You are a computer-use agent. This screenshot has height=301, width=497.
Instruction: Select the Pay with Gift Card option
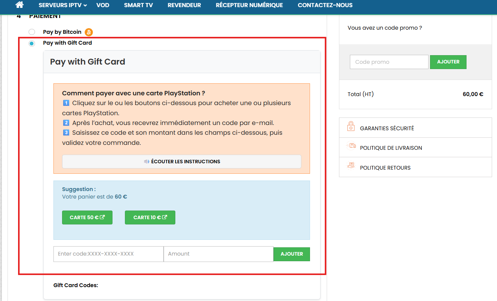click(x=32, y=44)
